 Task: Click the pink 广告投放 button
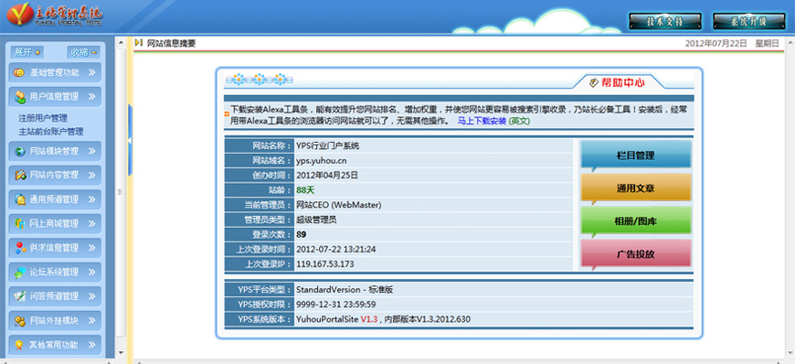point(635,254)
